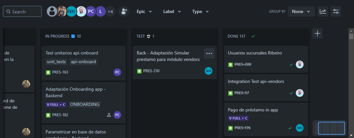This screenshot has width=354, height=138.
Task: Select the unassigned grey avatar filter
Action: 52,11
